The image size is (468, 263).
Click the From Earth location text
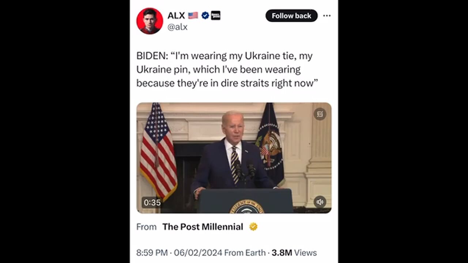click(245, 253)
